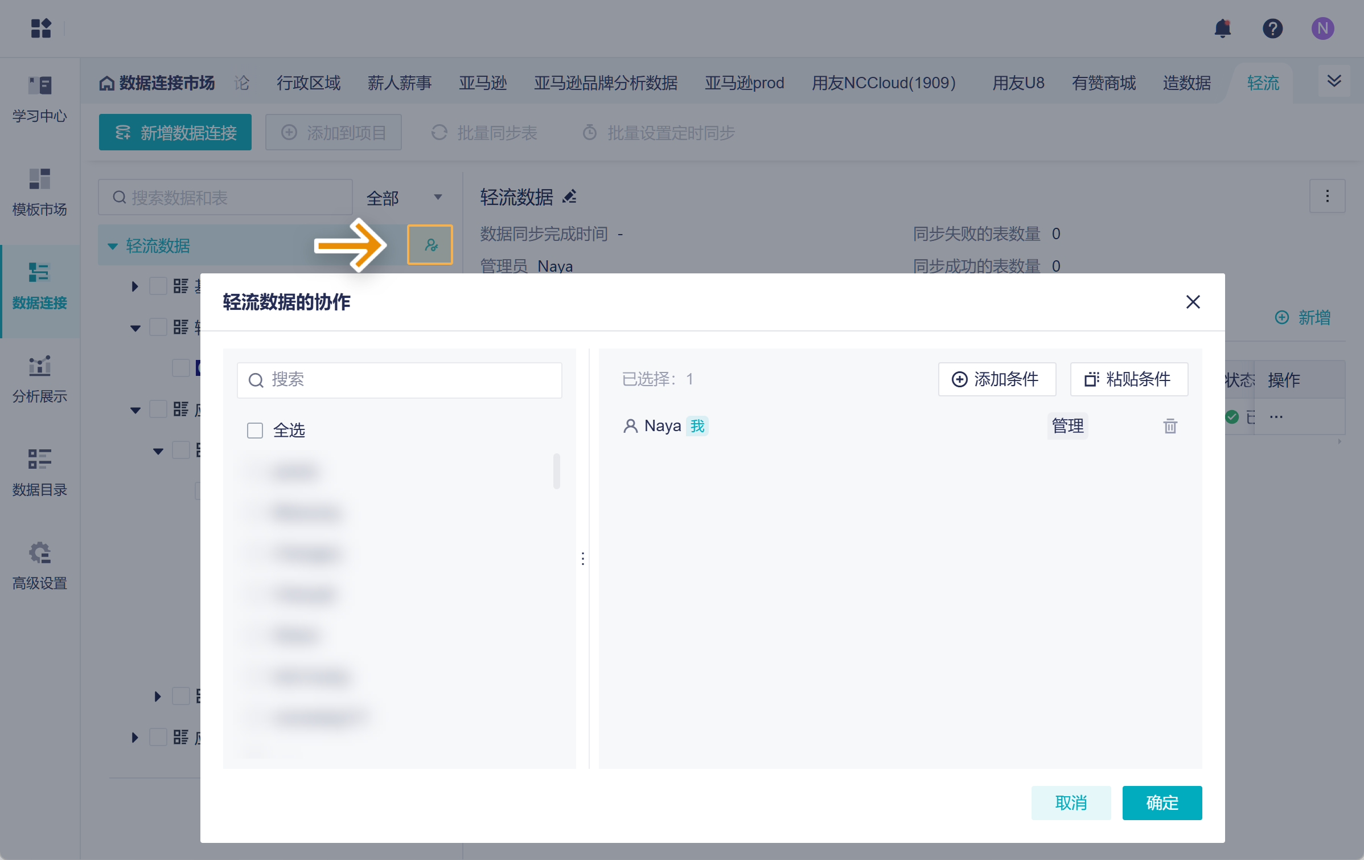Screen dimensions: 1364x860
Task: Click the notification bell icon
Action: [x=1222, y=28]
